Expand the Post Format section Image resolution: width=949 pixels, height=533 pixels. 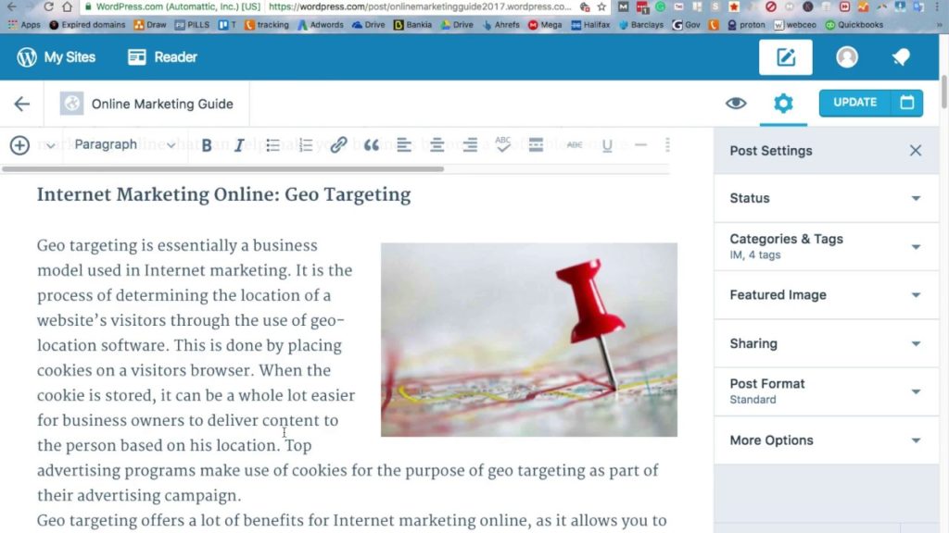pyautogui.click(x=826, y=391)
